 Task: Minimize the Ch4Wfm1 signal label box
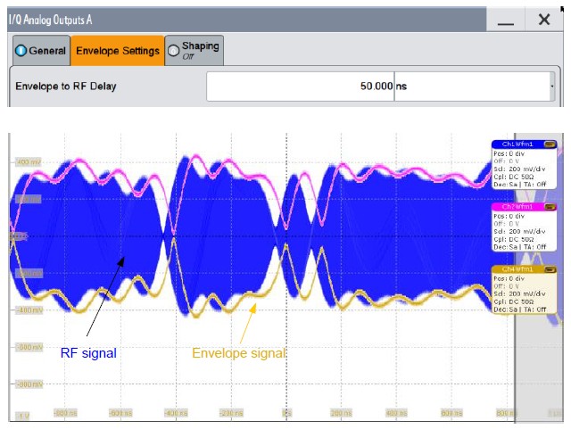pyautogui.click(x=550, y=269)
